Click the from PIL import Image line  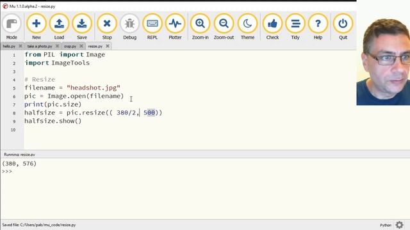click(x=65, y=54)
